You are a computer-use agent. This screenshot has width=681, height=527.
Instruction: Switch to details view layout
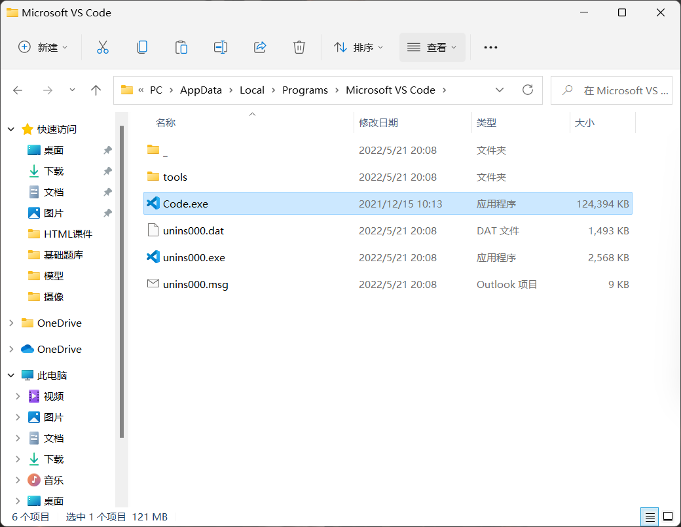click(650, 517)
